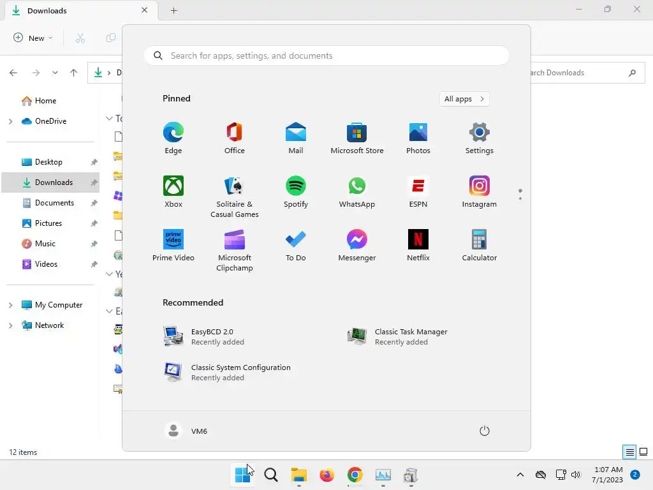Open the WhatsApp app
Viewport: 653px width, 490px height.
click(357, 191)
